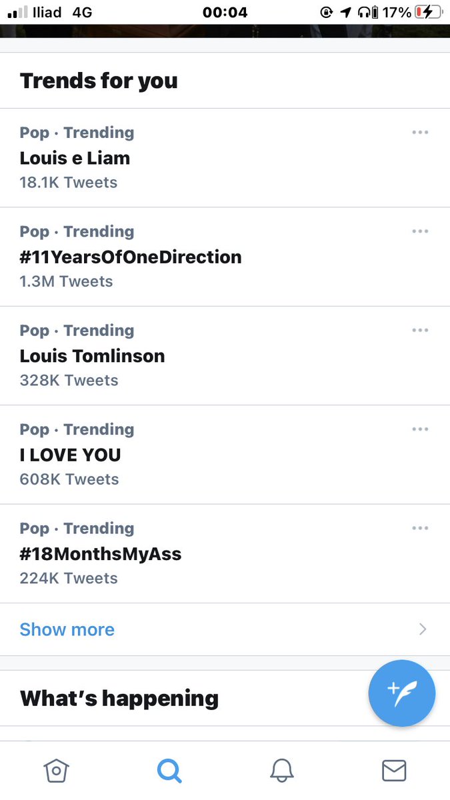This screenshot has width=450, height=800.
Task: Open more options for I LOVE YOU trend
Action: point(420,429)
